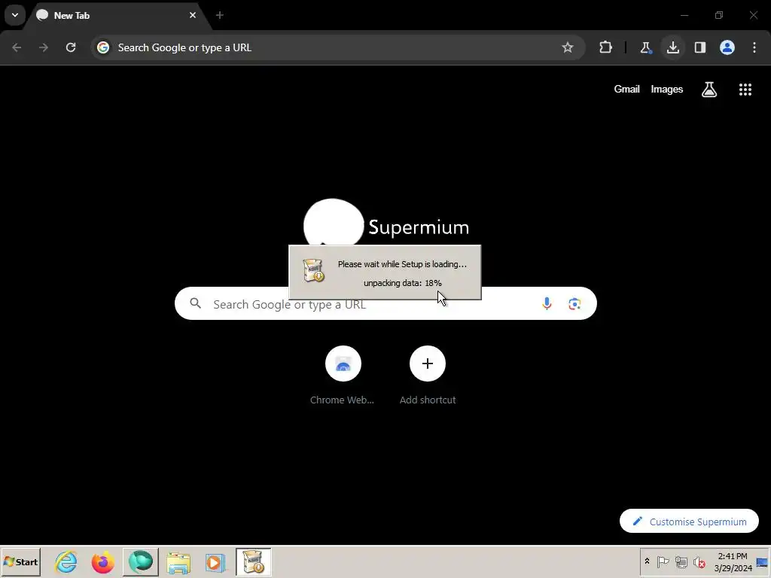The image size is (771, 578).
Task: Open the Extensions puzzle icon
Action: pos(606,47)
